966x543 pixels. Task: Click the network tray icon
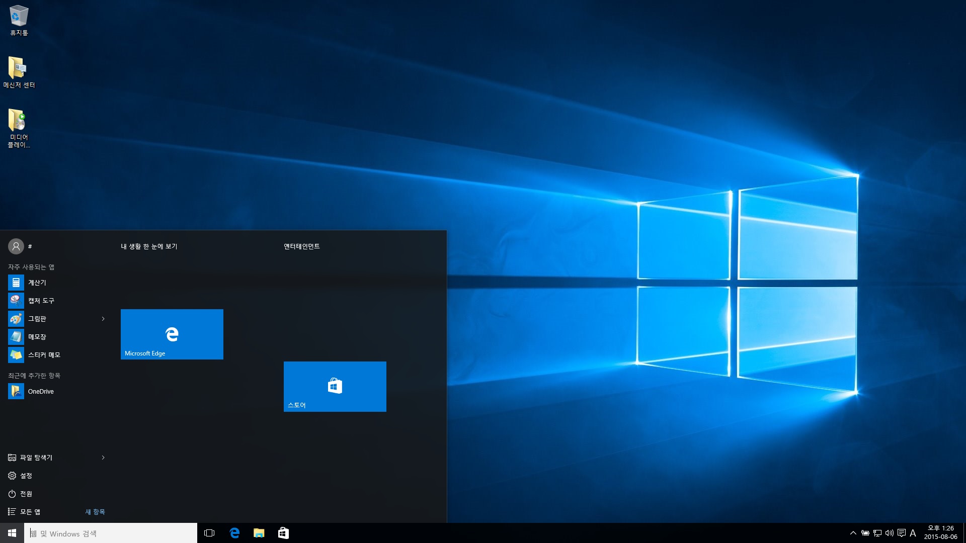[x=877, y=533]
